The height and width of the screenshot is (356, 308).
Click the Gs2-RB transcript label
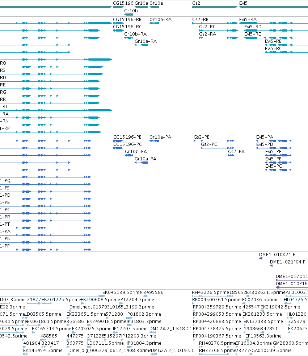click(x=200, y=20)
